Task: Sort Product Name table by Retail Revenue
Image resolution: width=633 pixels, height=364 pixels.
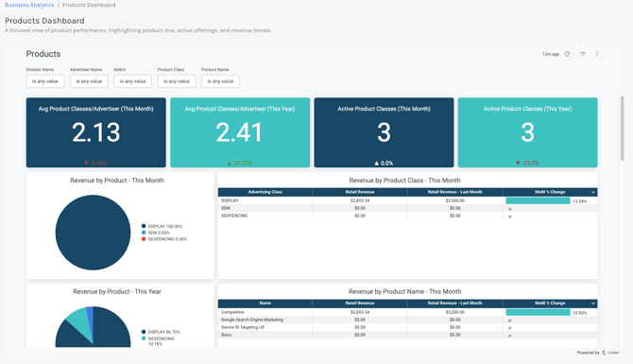Action: 360,303
